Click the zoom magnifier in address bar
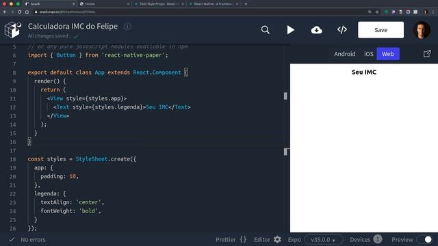The height and width of the screenshot is (246, 438). point(370,12)
